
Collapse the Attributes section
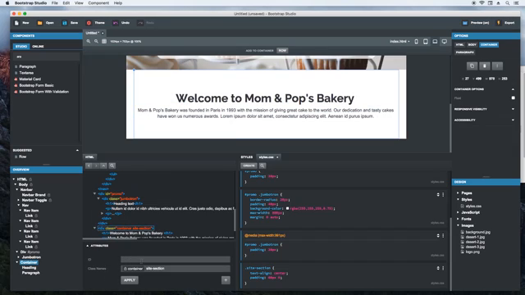(88, 246)
